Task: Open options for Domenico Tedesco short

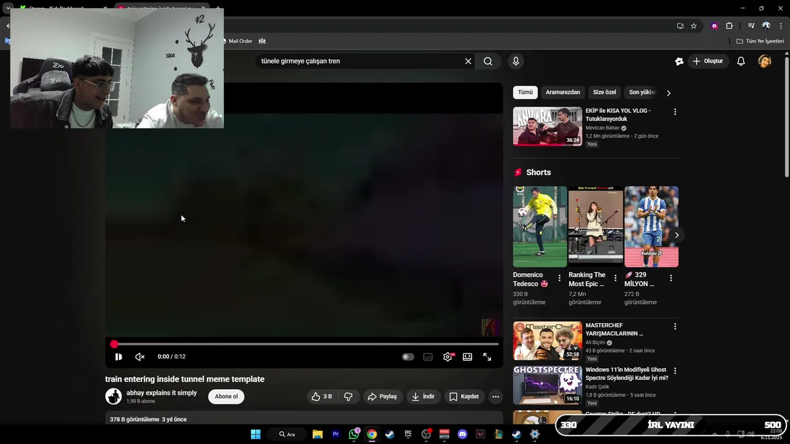Action: click(560, 278)
